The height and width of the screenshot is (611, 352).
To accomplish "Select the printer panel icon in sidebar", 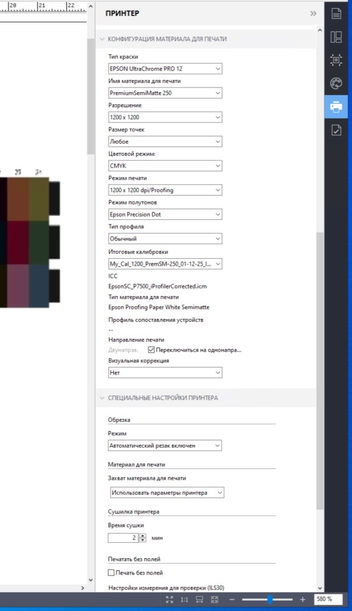I will (x=336, y=107).
